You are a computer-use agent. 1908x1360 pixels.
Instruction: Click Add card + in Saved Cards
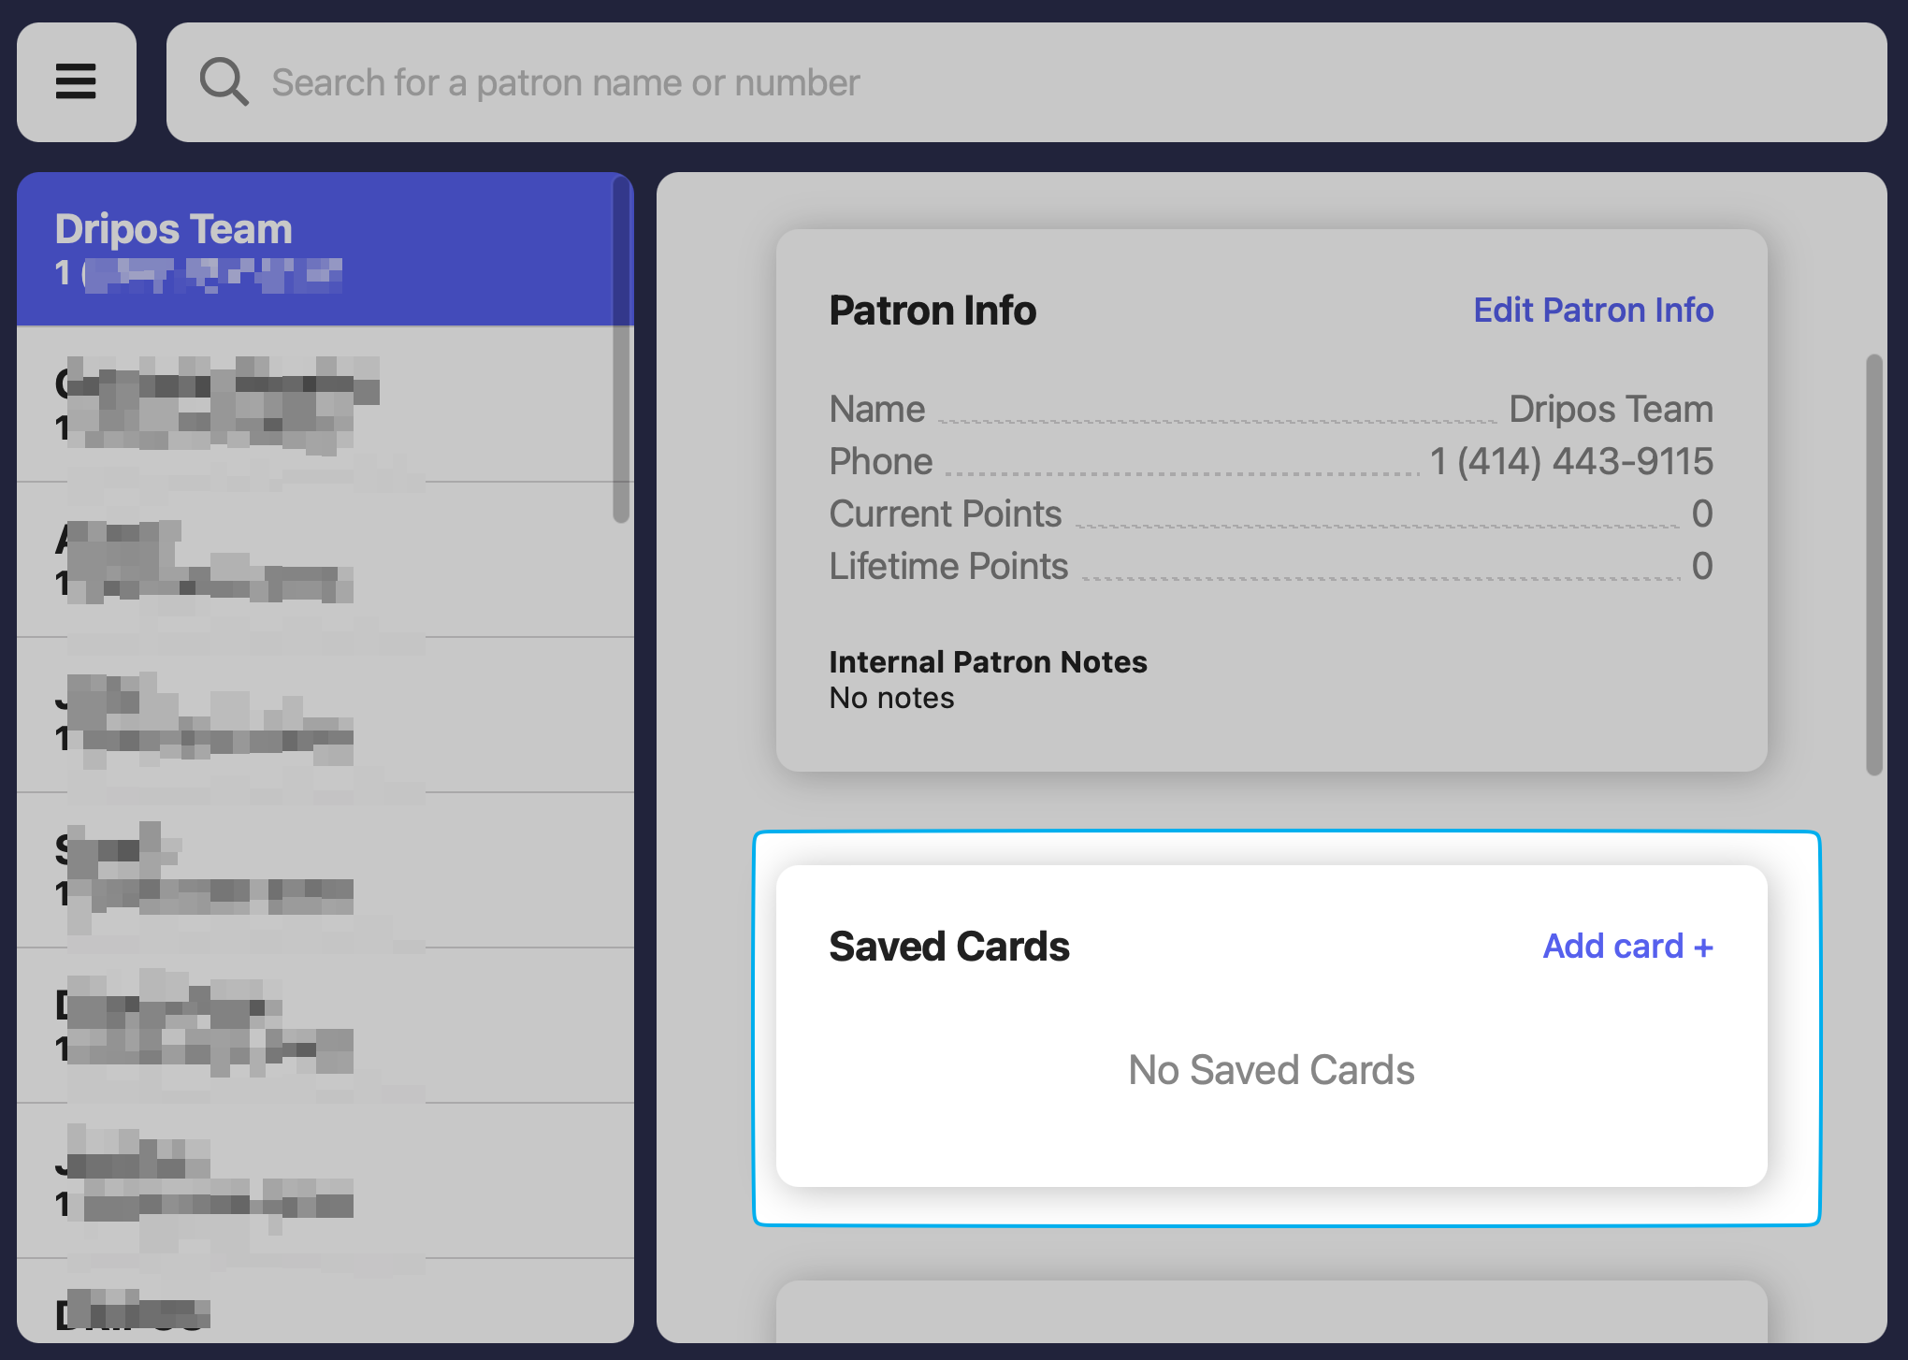click(1627, 947)
